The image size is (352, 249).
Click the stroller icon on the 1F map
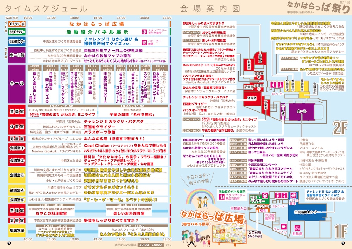292,196
